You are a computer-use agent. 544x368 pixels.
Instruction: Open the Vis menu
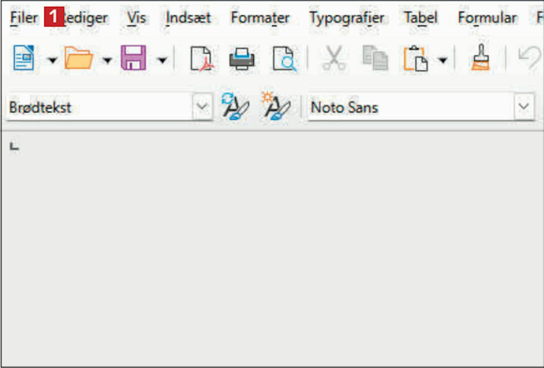(x=136, y=17)
